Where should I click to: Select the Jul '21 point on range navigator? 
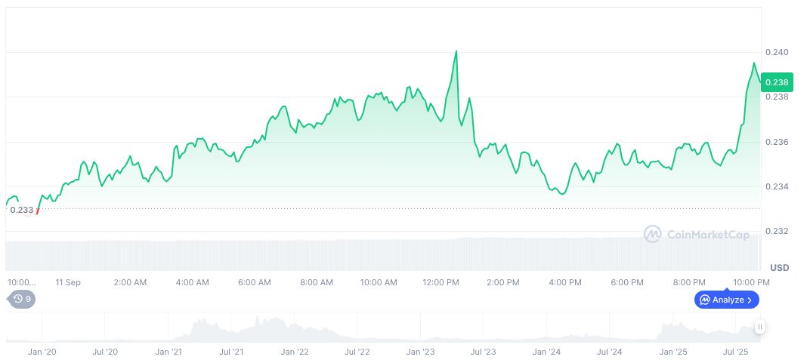pos(230,352)
